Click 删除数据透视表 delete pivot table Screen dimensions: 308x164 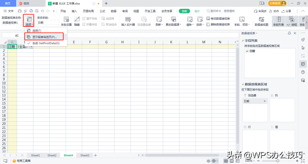218,24
